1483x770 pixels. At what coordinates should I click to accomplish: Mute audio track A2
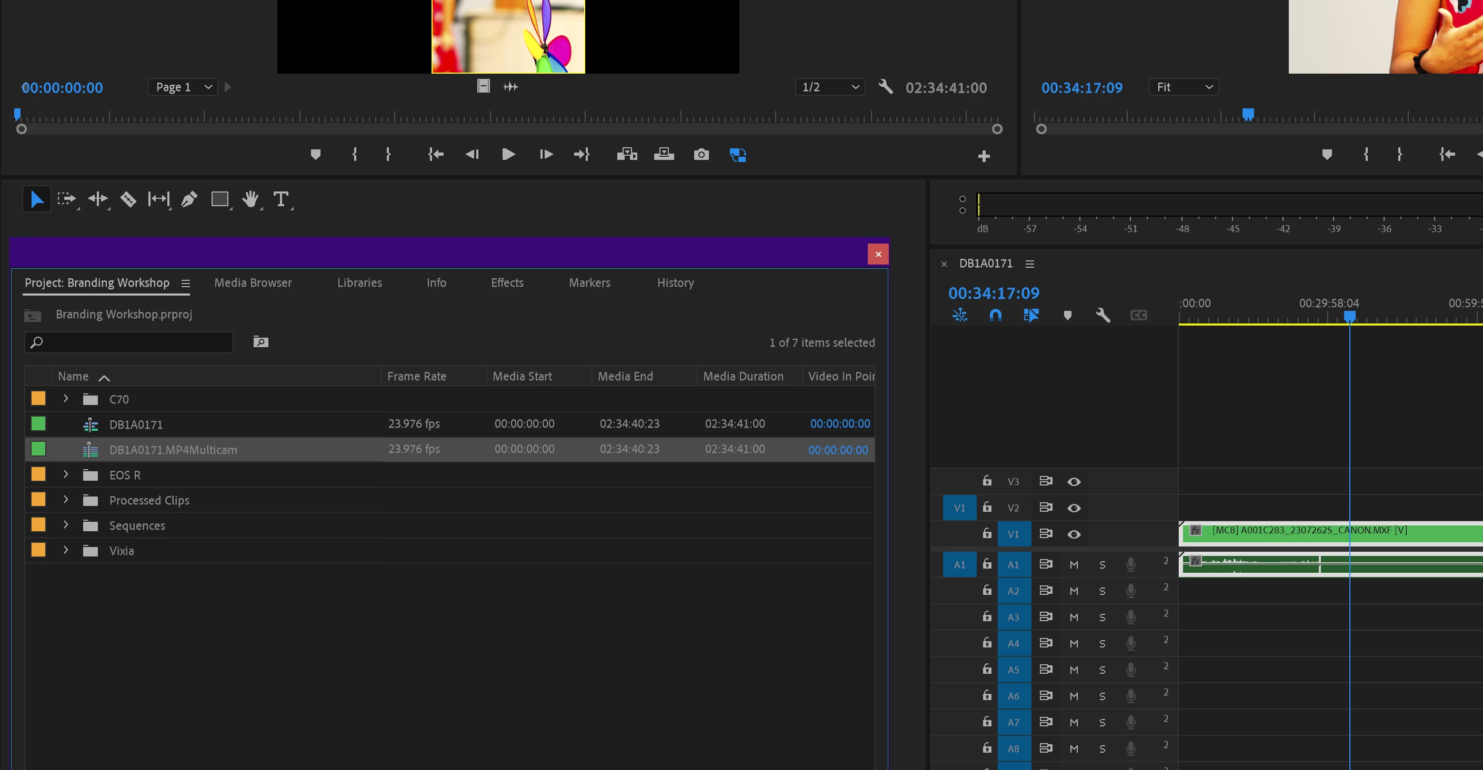1074,591
